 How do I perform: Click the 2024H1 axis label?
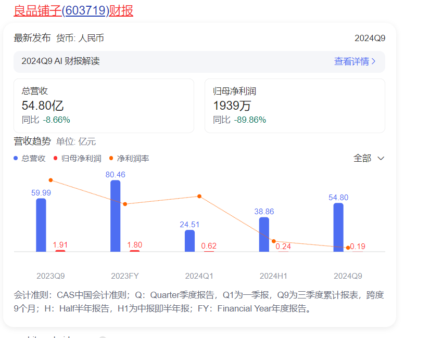[274, 276]
